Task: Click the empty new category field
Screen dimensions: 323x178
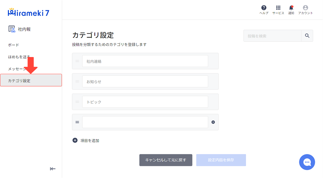Action: point(145,122)
